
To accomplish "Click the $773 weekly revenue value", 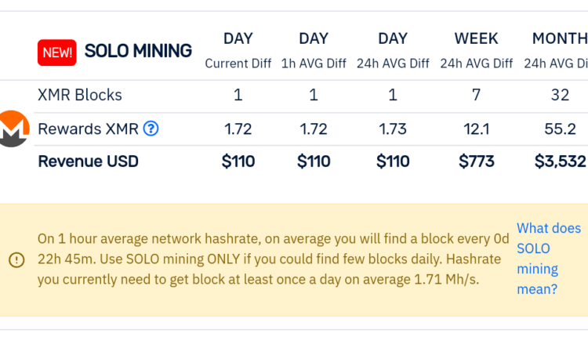I will click(x=476, y=161).
